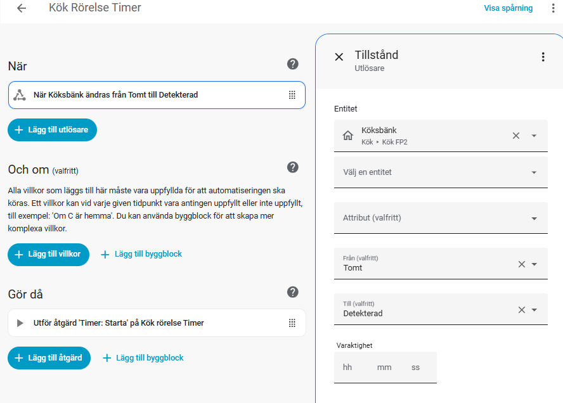Open the Tillstånd panel three-dot menu
Viewport: 563px width, 403px height.
543,57
